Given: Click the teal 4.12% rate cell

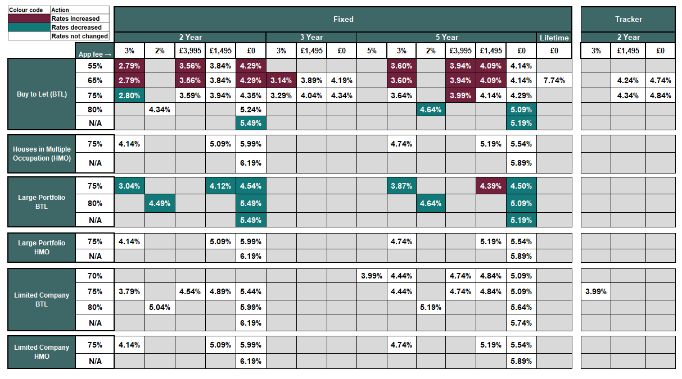Looking at the screenshot, I should (x=220, y=186).
